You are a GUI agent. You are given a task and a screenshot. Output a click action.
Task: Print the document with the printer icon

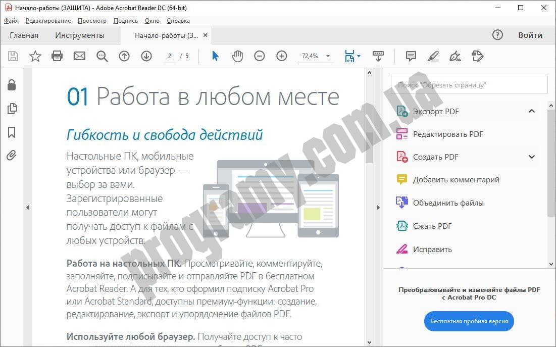coord(57,56)
